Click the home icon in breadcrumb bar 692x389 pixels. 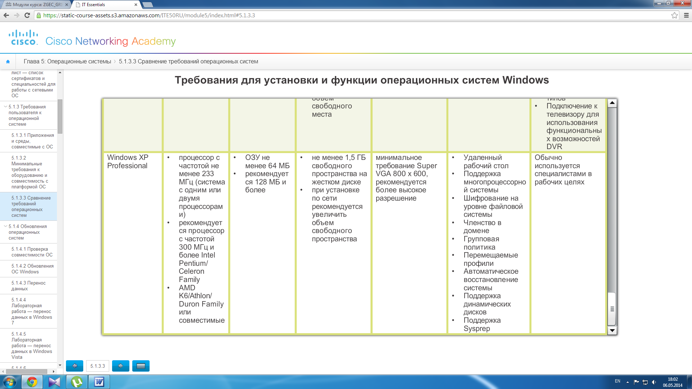(x=8, y=62)
